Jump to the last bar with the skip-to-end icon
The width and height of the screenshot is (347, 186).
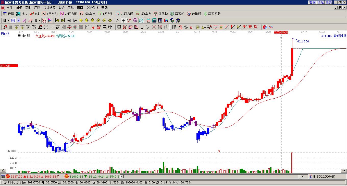pyautogui.click(x=63, y=20)
